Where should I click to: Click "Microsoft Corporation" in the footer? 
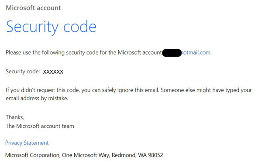[33, 155]
